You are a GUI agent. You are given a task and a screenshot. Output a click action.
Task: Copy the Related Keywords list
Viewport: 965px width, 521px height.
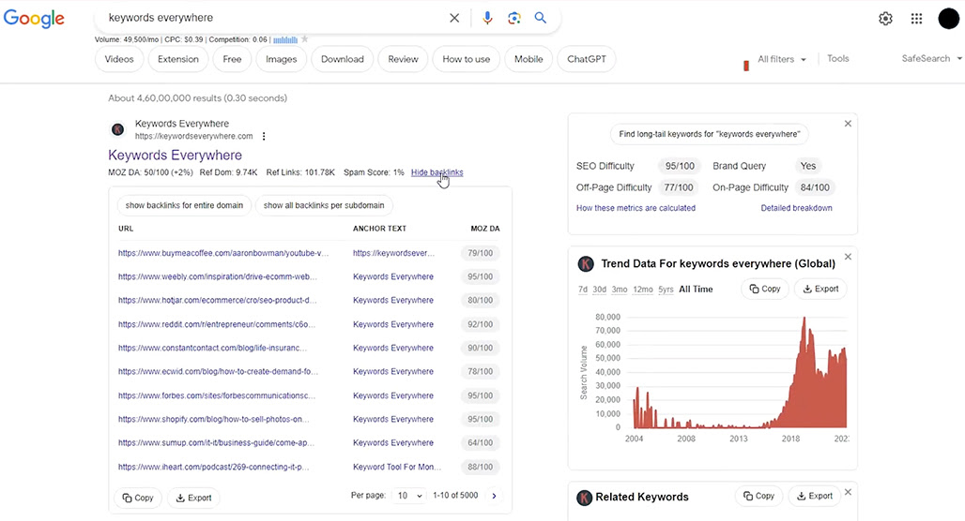[x=758, y=496]
